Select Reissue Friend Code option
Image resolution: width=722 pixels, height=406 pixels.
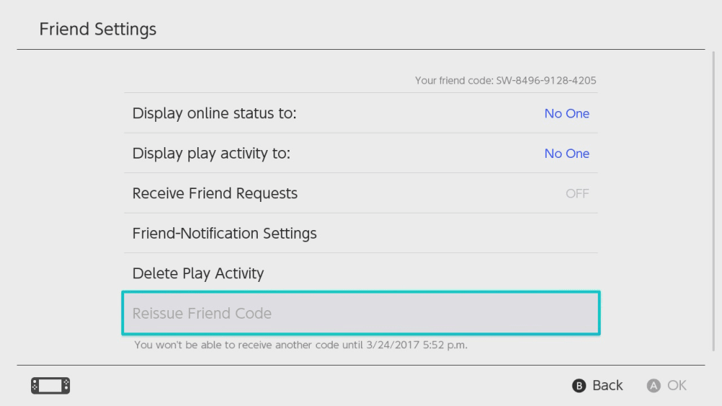(361, 314)
